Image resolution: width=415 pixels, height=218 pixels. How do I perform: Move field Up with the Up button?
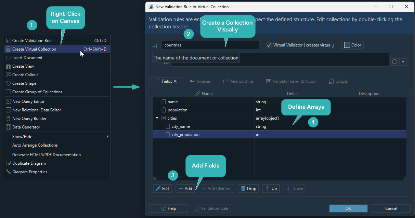[x=271, y=188]
